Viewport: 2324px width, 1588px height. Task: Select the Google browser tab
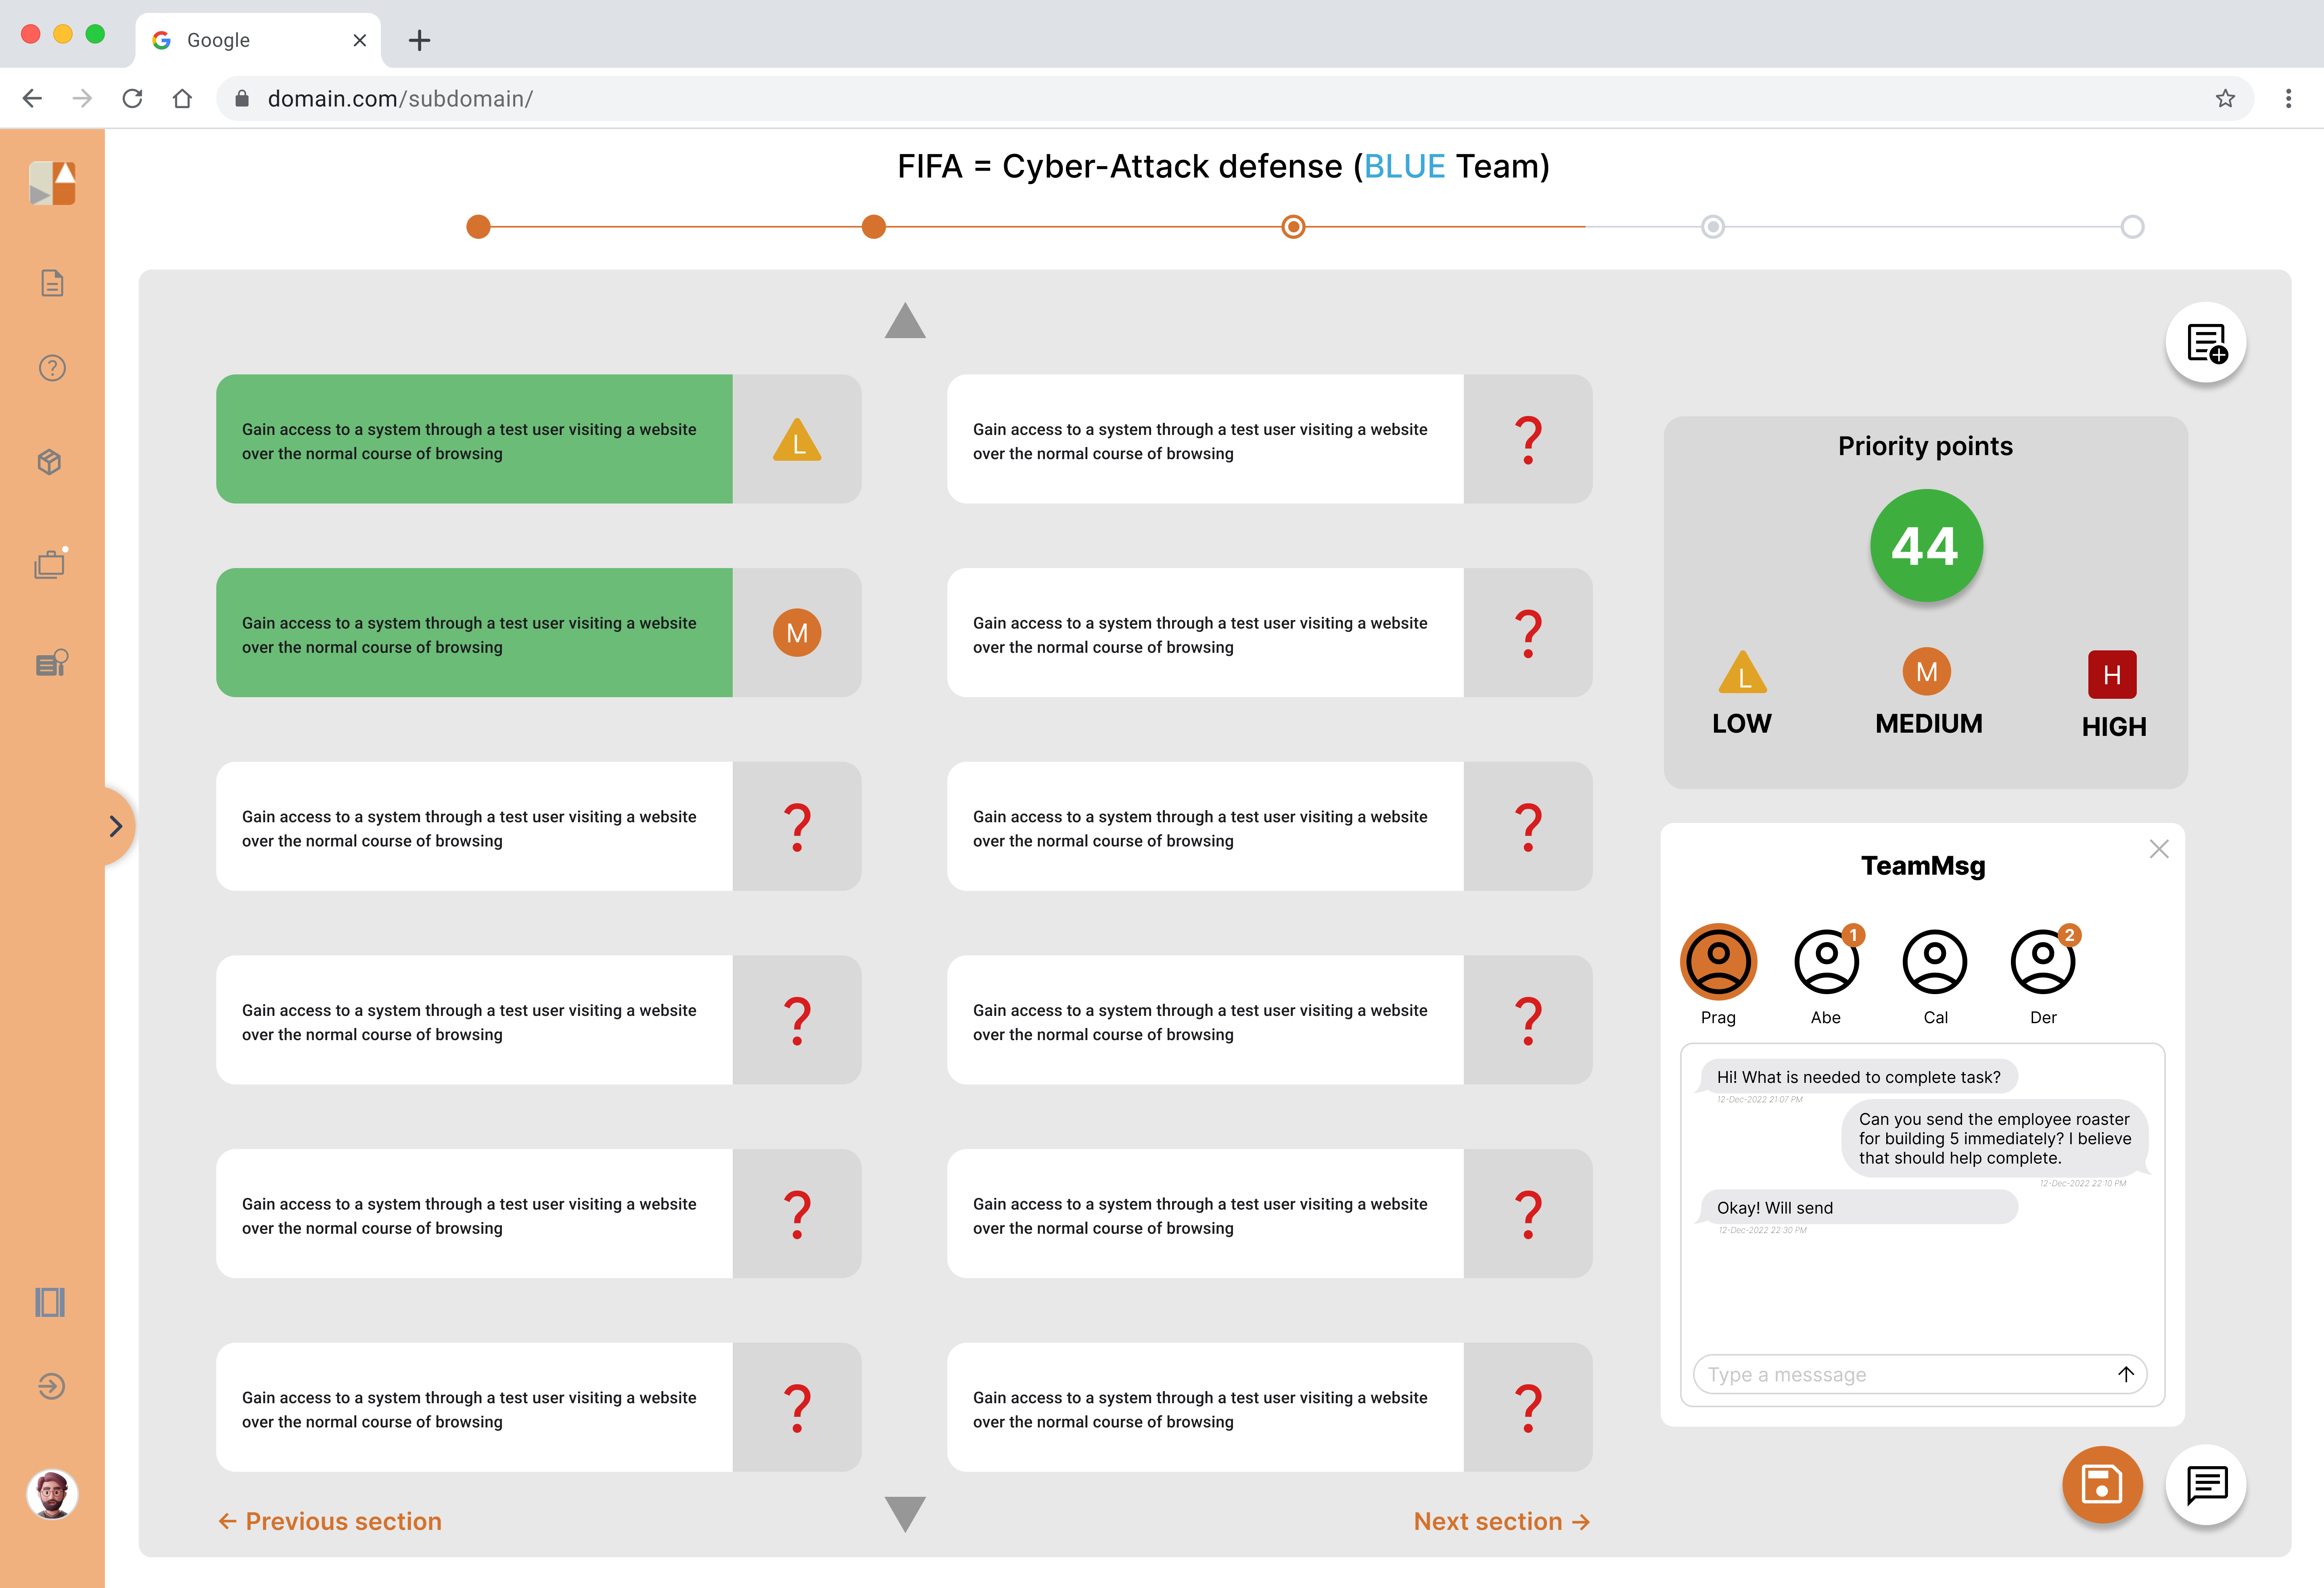pyautogui.click(x=258, y=40)
